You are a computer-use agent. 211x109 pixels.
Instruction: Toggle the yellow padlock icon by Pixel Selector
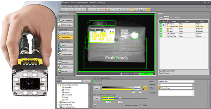point(145,88)
